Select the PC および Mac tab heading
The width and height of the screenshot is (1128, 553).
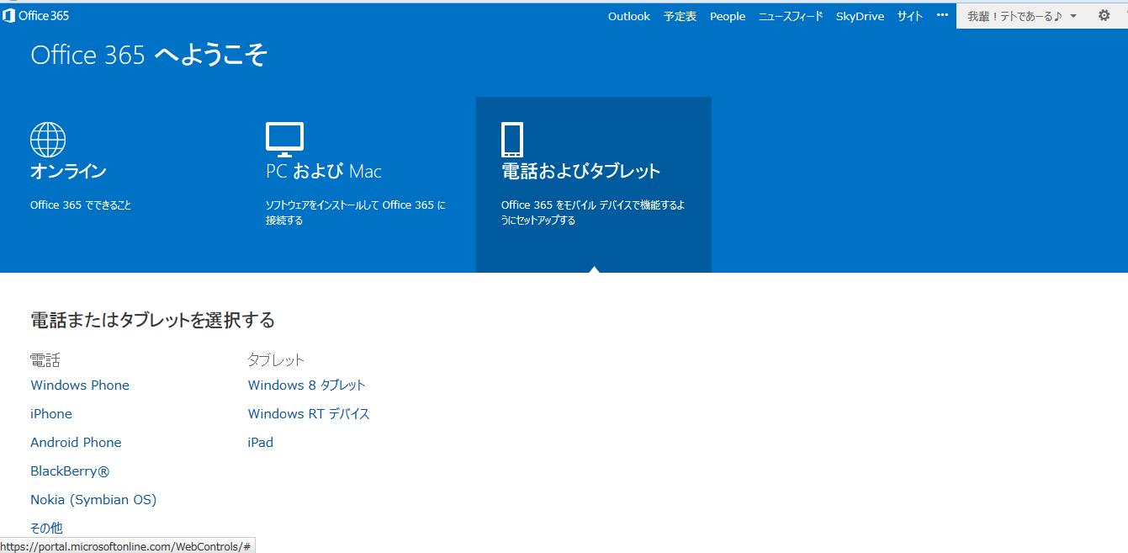324,171
